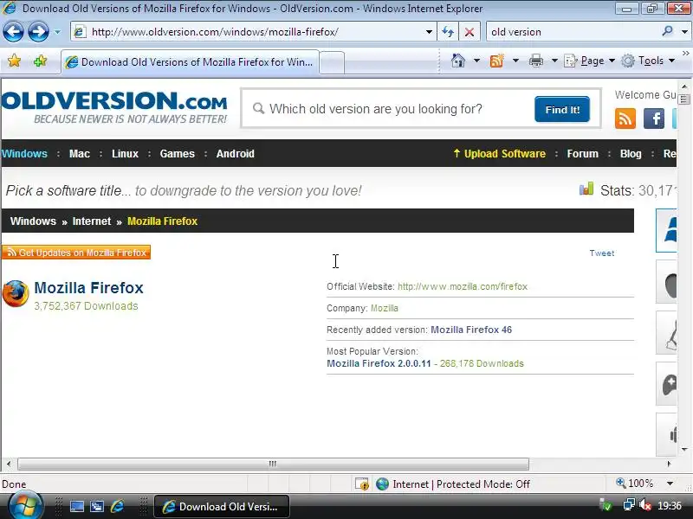Click Get Updates on Mozilla Firefox button
The image size is (693, 519).
(x=76, y=253)
